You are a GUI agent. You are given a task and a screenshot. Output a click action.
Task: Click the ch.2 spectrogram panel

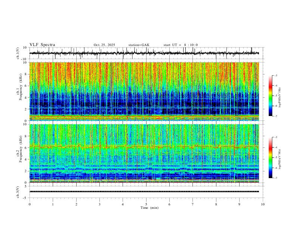[144, 153]
